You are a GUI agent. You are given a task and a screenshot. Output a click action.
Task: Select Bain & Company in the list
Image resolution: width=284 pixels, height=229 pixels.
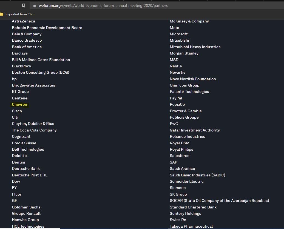(27, 34)
